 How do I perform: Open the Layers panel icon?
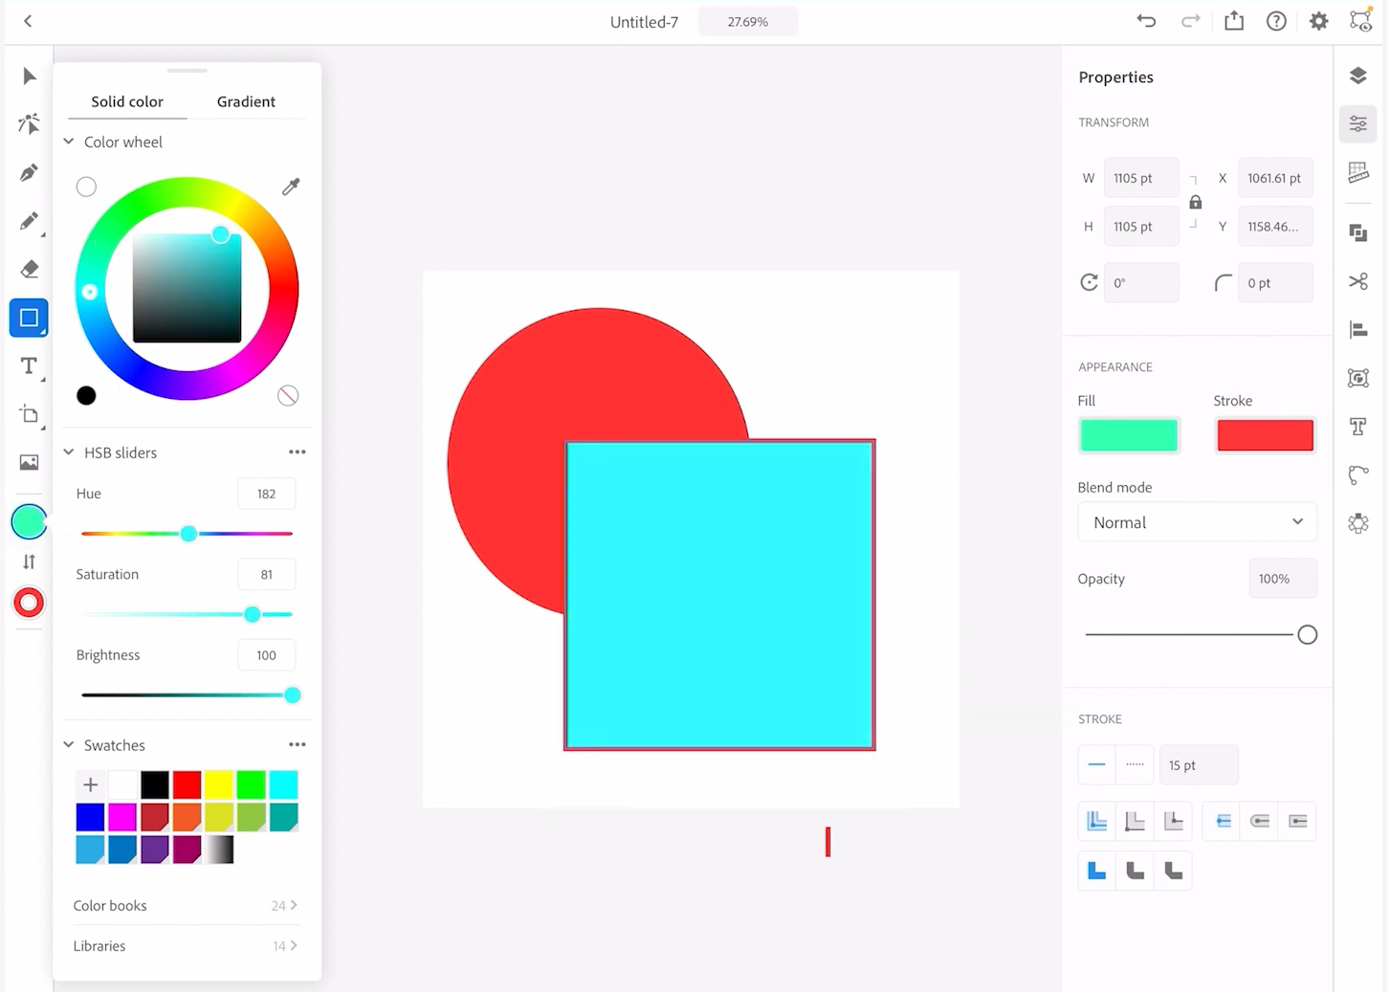click(x=1357, y=76)
